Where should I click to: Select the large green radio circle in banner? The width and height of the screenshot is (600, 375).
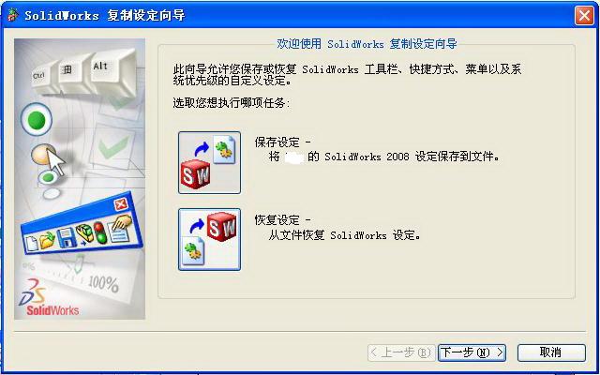click(x=37, y=120)
